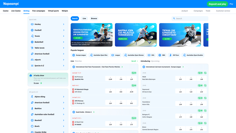Open Saudi Arabia - Division 1 league arrow
Viewport: 236px width, 133px height.
[94, 112]
